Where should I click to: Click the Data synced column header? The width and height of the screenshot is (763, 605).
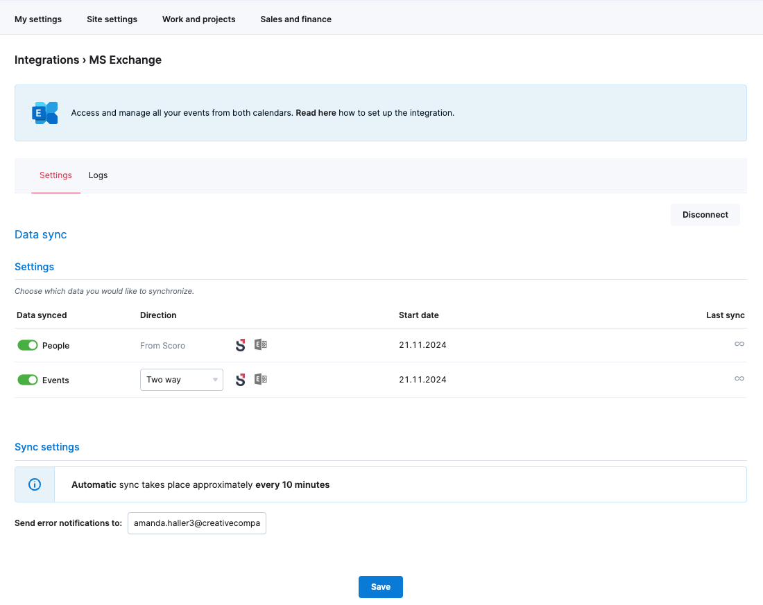point(42,315)
